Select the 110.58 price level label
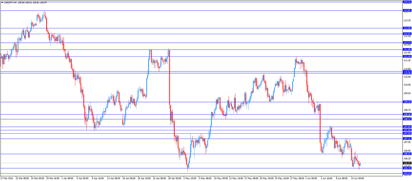412x181 pixels. pos(407,73)
